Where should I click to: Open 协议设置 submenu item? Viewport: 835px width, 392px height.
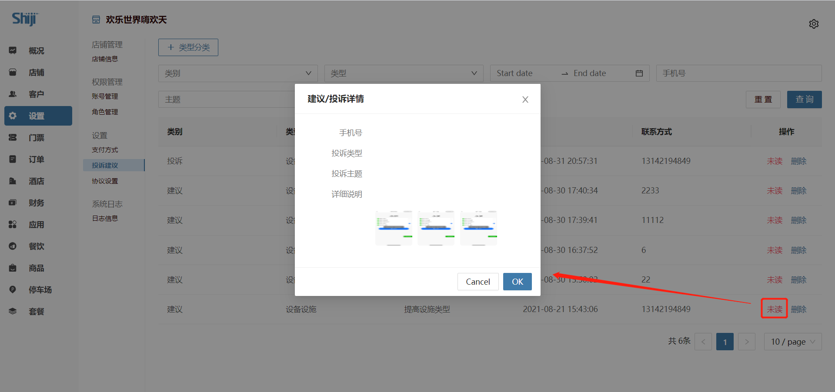(x=105, y=181)
